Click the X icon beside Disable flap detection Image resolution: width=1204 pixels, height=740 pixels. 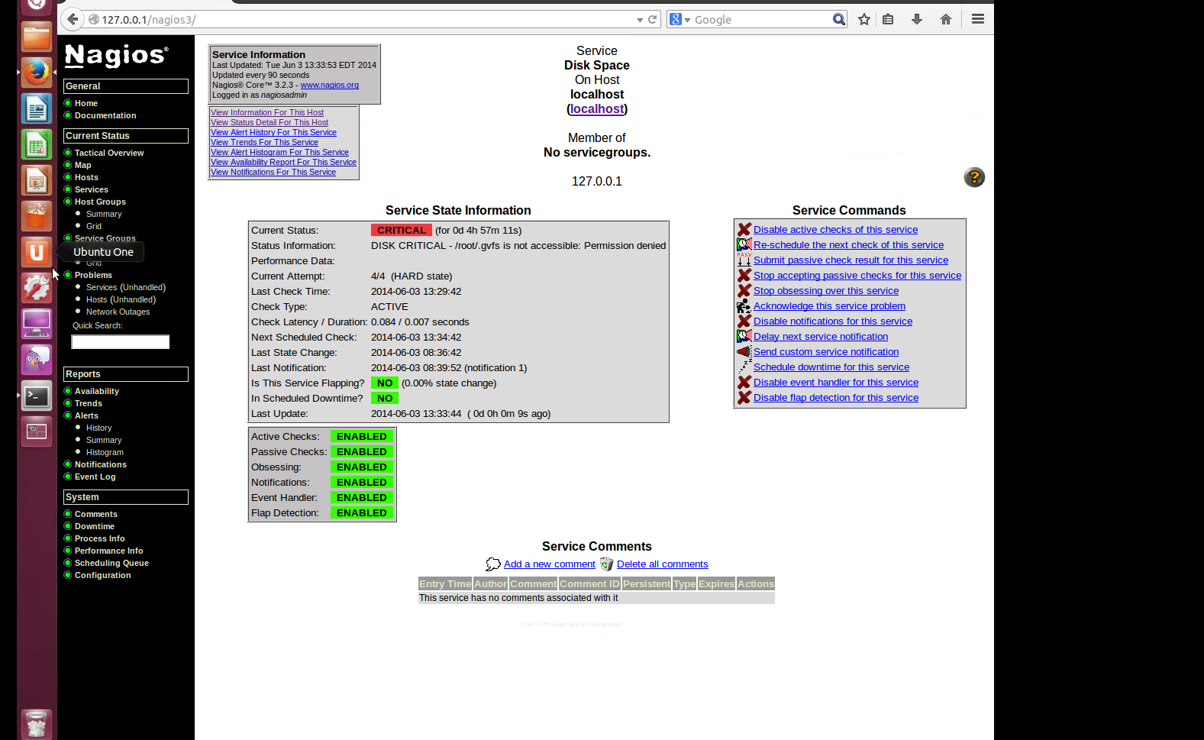(744, 397)
